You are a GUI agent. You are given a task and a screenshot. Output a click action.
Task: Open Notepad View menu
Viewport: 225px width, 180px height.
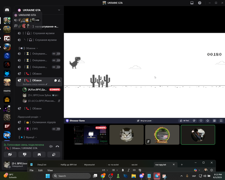point(50,170)
